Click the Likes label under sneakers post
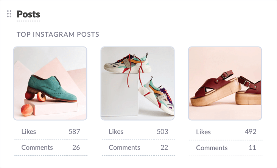 [116, 132]
